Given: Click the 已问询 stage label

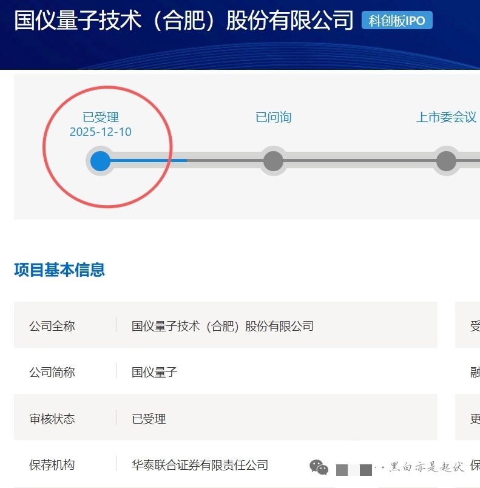Looking at the screenshot, I should click(x=274, y=117).
